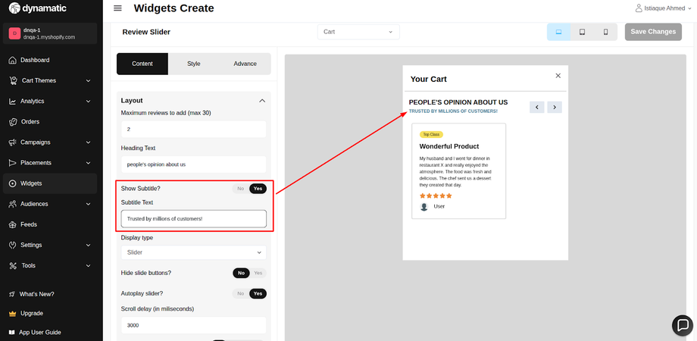
Task: Click the Save Changes button
Action: [652, 32]
